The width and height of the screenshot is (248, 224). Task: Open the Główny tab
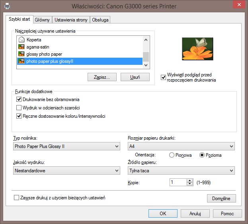[x=42, y=20]
